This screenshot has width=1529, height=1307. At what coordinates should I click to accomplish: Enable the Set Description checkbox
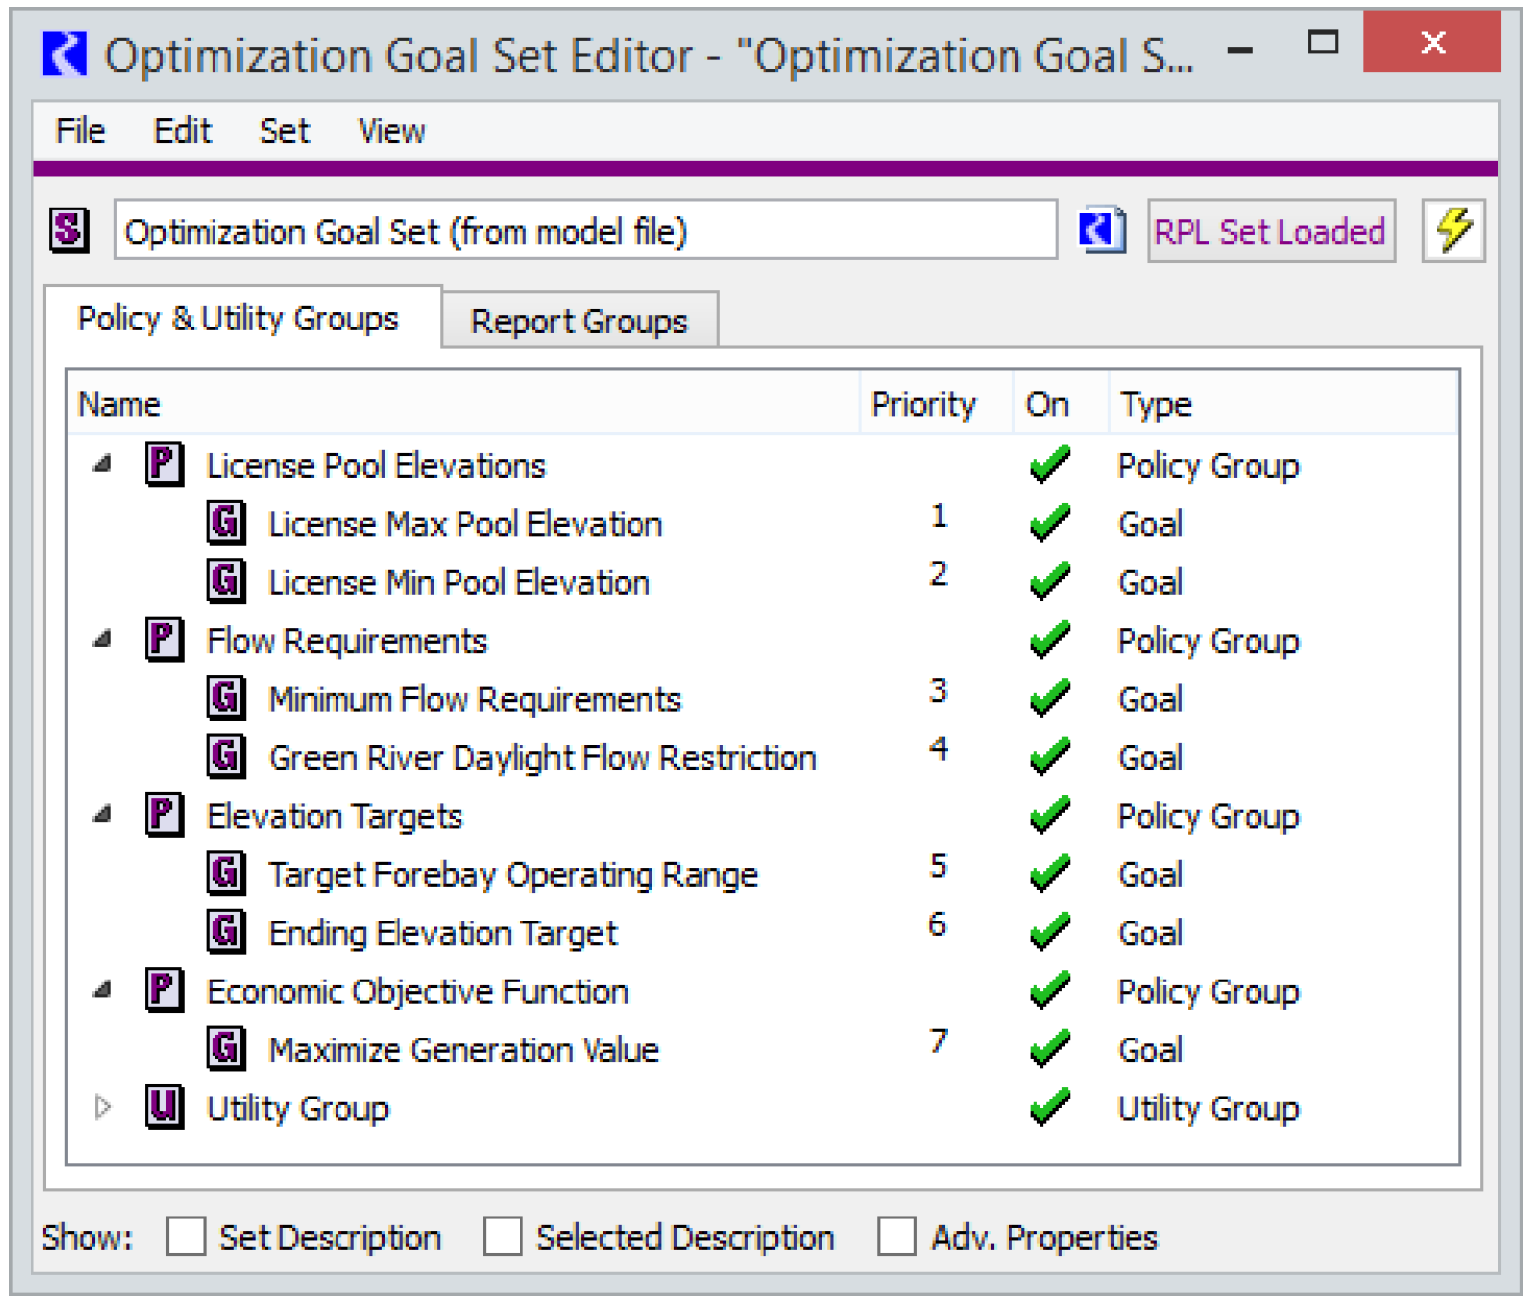186,1236
